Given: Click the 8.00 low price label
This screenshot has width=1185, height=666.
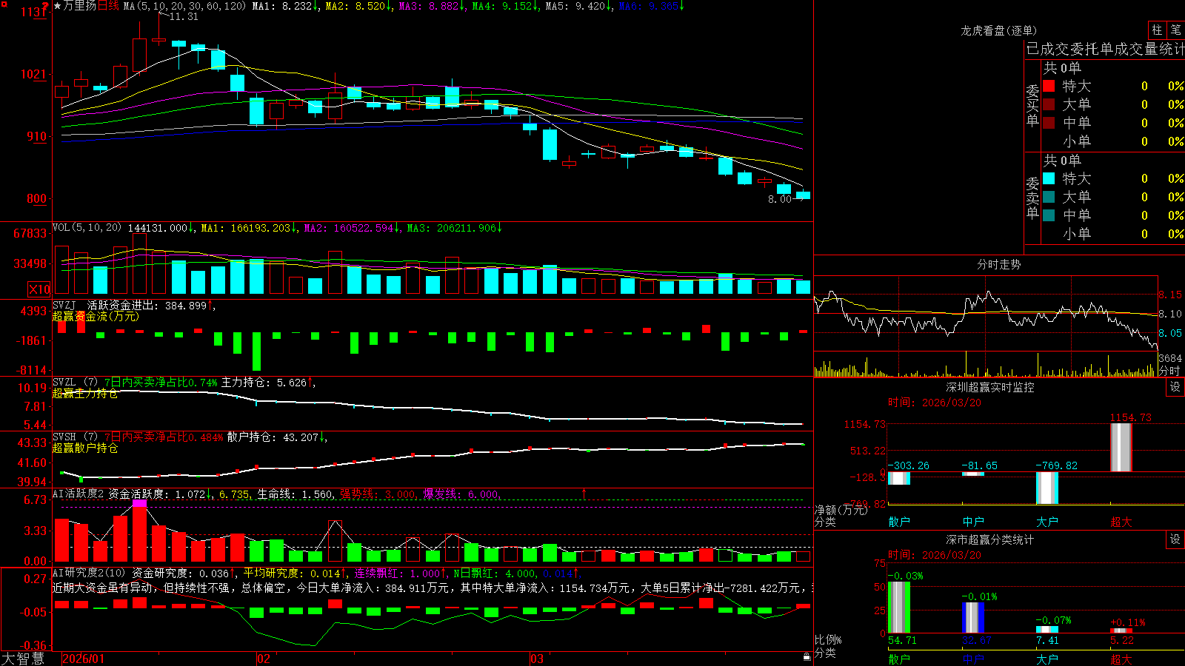Looking at the screenshot, I should click(x=780, y=199).
